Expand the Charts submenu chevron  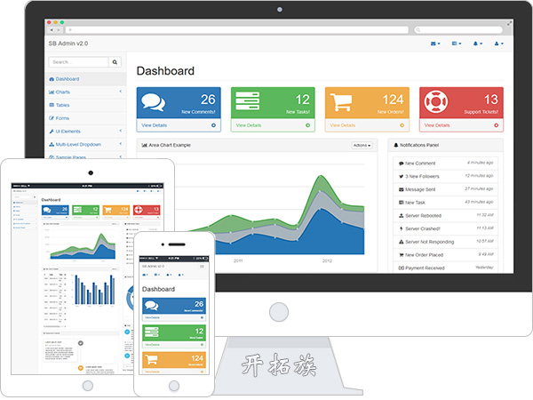click(x=121, y=92)
